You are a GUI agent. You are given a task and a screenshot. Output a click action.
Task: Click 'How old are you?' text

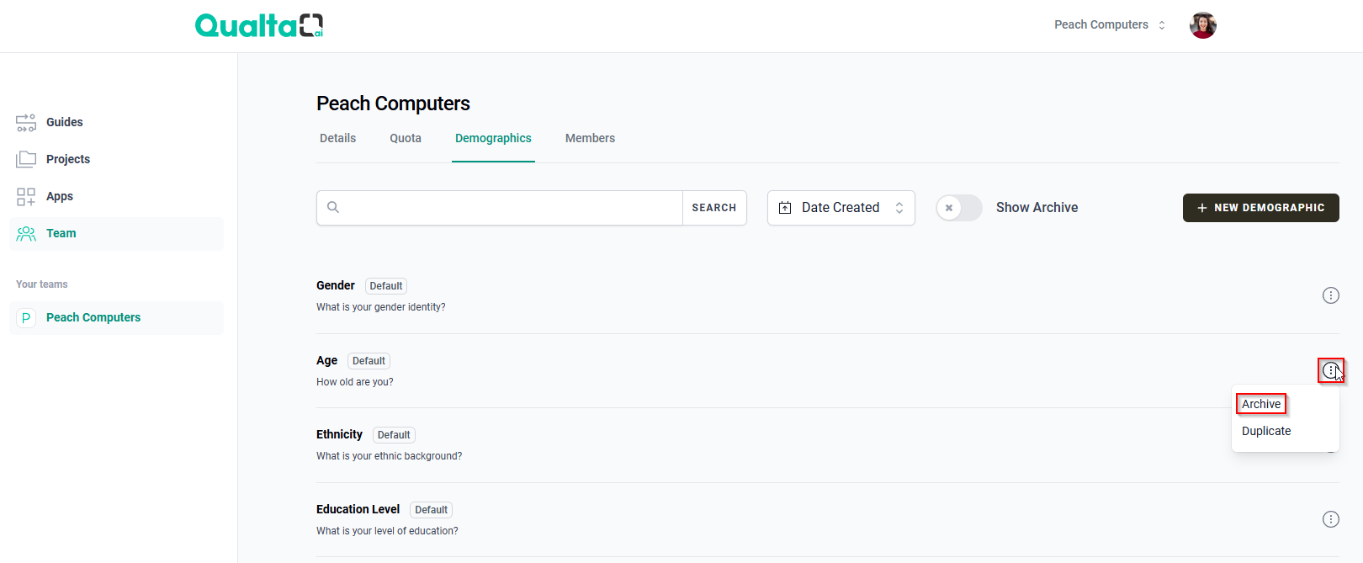355,382
